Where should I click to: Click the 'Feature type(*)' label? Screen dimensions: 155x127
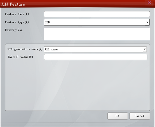17,23
